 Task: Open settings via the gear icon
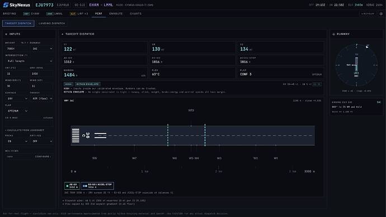pos(381,14)
